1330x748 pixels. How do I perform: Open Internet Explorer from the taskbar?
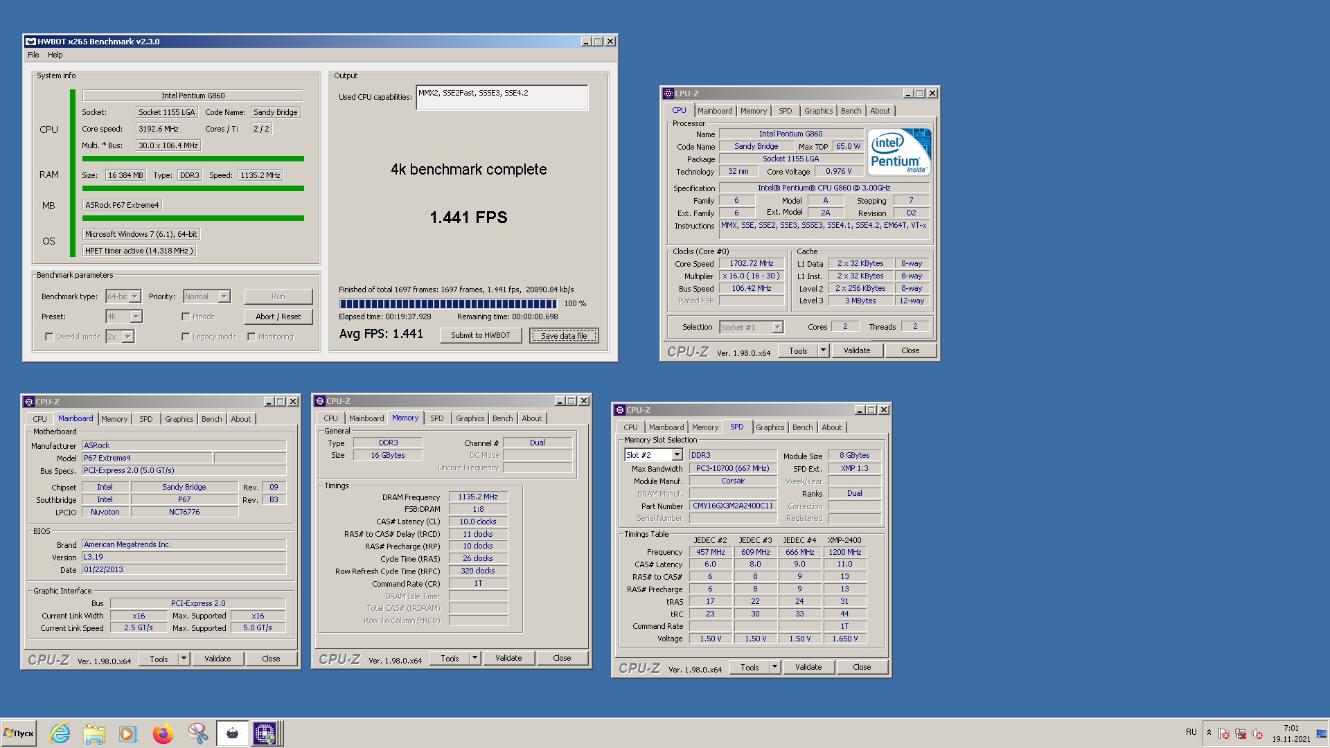60,733
